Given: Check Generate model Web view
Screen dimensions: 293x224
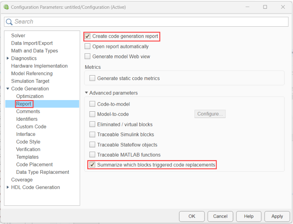Looking at the screenshot, I should [87, 56].
